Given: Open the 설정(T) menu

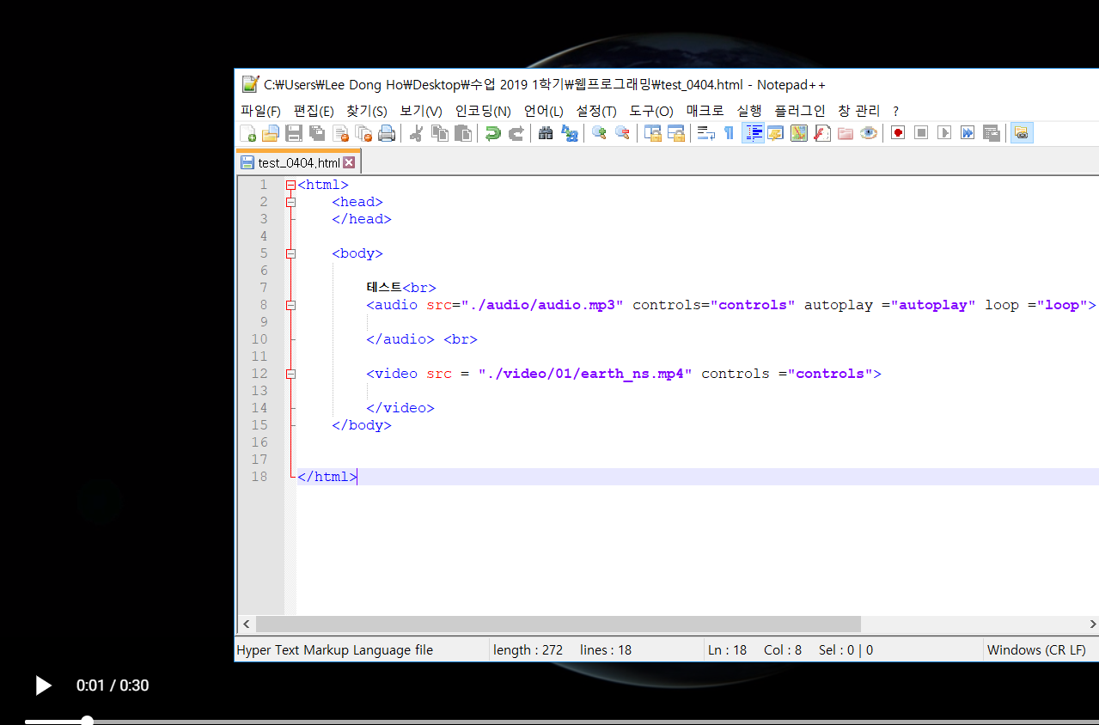Looking at the screenshot, I should (596, 111).
